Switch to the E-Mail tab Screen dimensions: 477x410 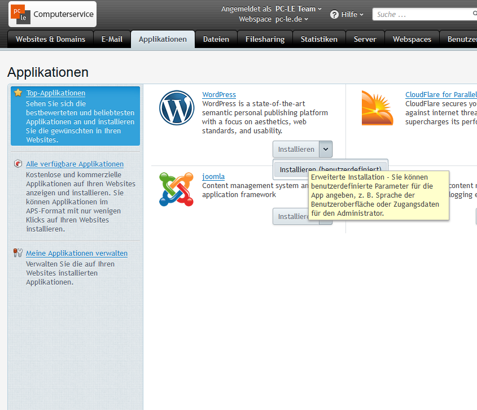coord(112,40)
